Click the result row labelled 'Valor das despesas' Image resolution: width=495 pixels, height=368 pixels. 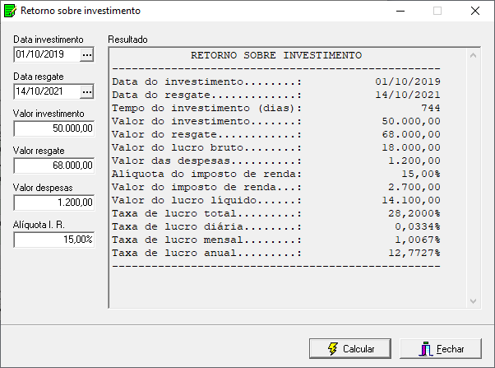[x=276, y=161]
